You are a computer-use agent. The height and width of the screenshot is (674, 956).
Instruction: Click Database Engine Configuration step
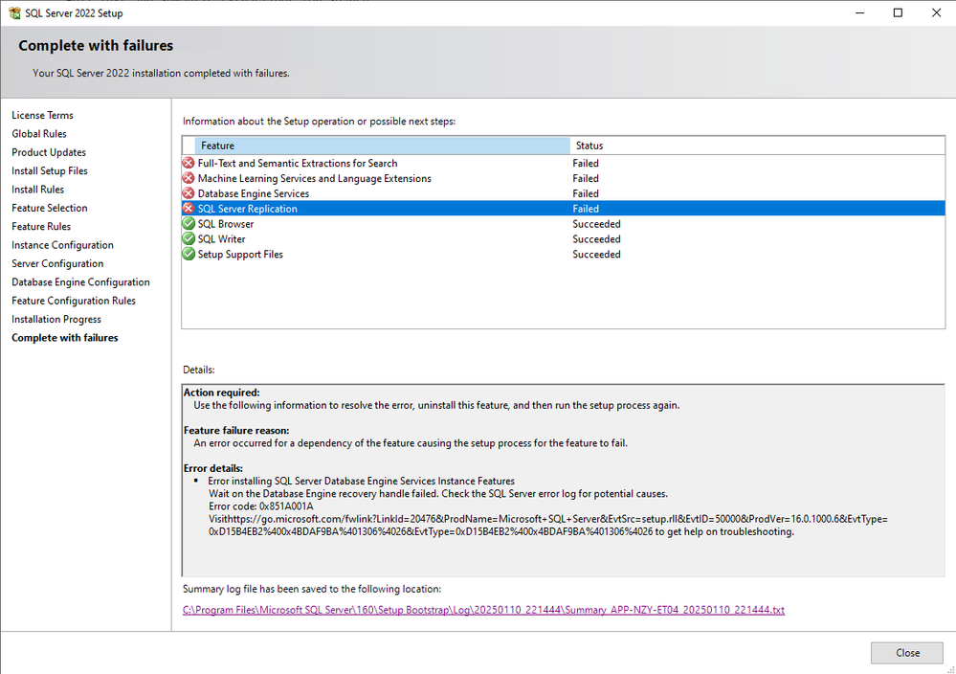[x=80, y=282]
